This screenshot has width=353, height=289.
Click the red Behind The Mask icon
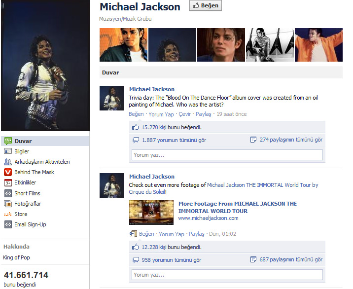(8, 172)
